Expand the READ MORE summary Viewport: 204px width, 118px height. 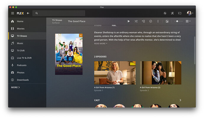101,43
